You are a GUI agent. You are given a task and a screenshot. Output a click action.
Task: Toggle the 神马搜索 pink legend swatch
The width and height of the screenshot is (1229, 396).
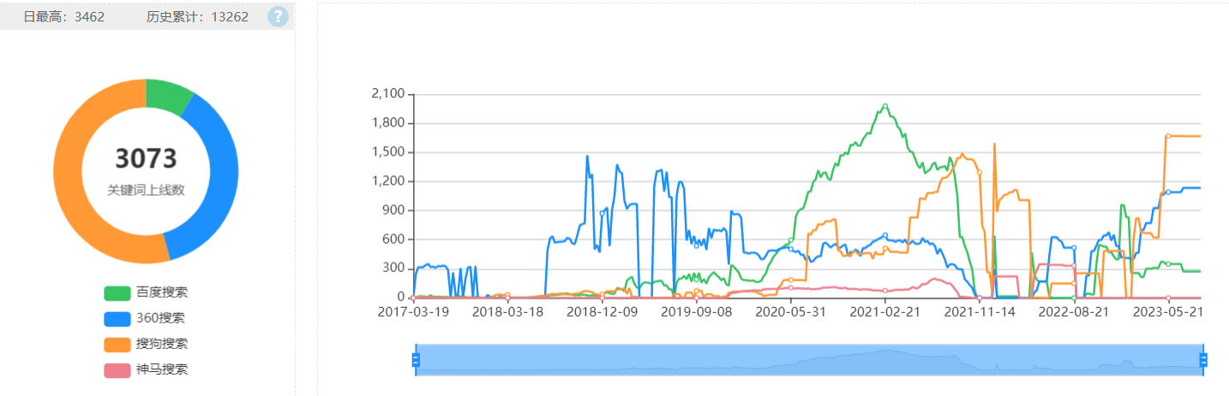pyautogui.click(x=117, y=370)
